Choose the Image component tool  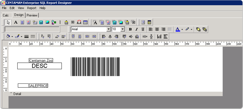47,22
